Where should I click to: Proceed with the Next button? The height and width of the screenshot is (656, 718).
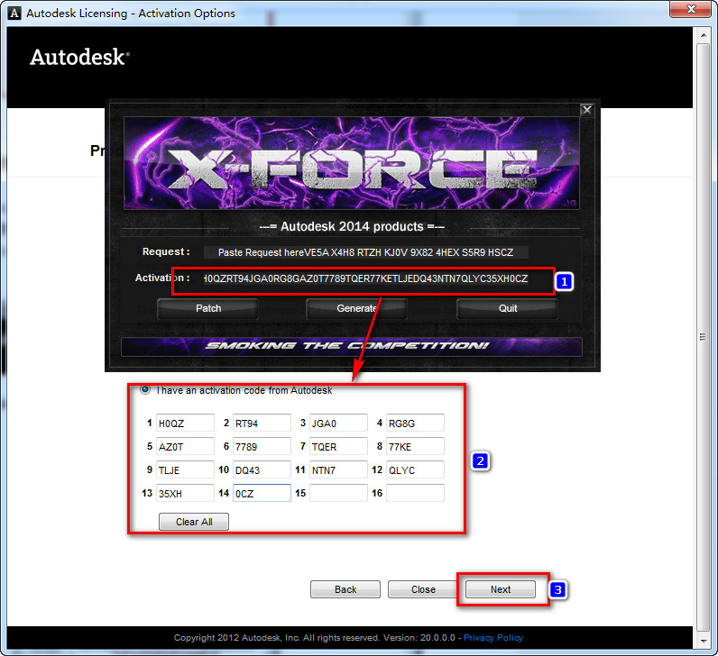pyautogui.click(x=501, y=589)
